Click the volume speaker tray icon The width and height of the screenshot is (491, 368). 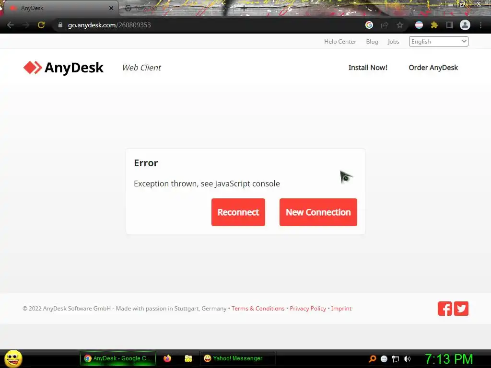(x=407, y=359)
